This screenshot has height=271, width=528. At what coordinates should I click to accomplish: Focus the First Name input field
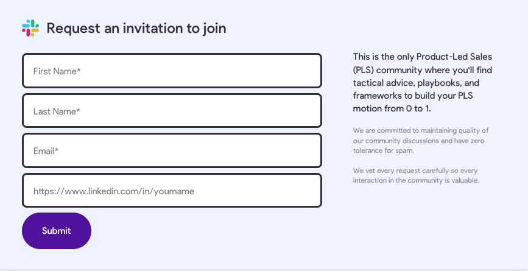172,71
